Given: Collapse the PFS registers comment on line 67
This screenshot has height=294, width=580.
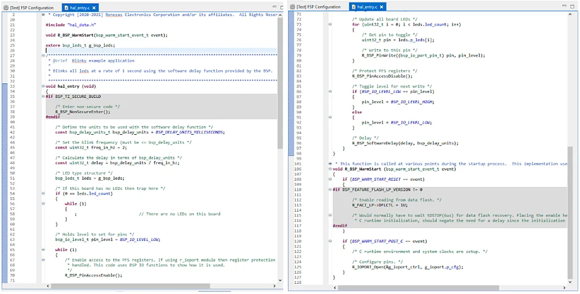Looking at the screenshot, I should pos(44,260).
